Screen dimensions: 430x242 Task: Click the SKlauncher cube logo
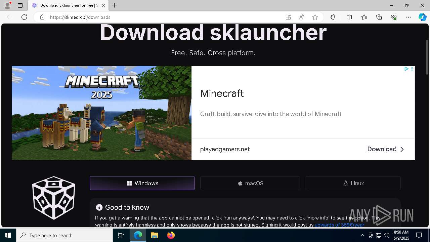54,198
